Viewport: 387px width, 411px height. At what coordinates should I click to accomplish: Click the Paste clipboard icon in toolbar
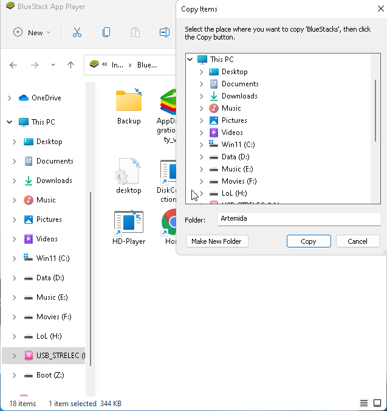tap(135, 32)
